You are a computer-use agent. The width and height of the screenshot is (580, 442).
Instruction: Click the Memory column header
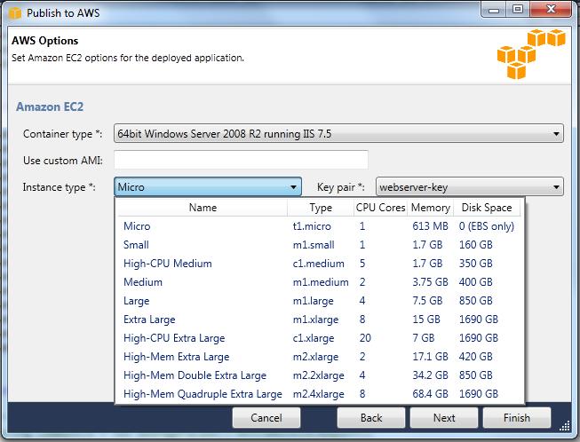tap(431, 208)
